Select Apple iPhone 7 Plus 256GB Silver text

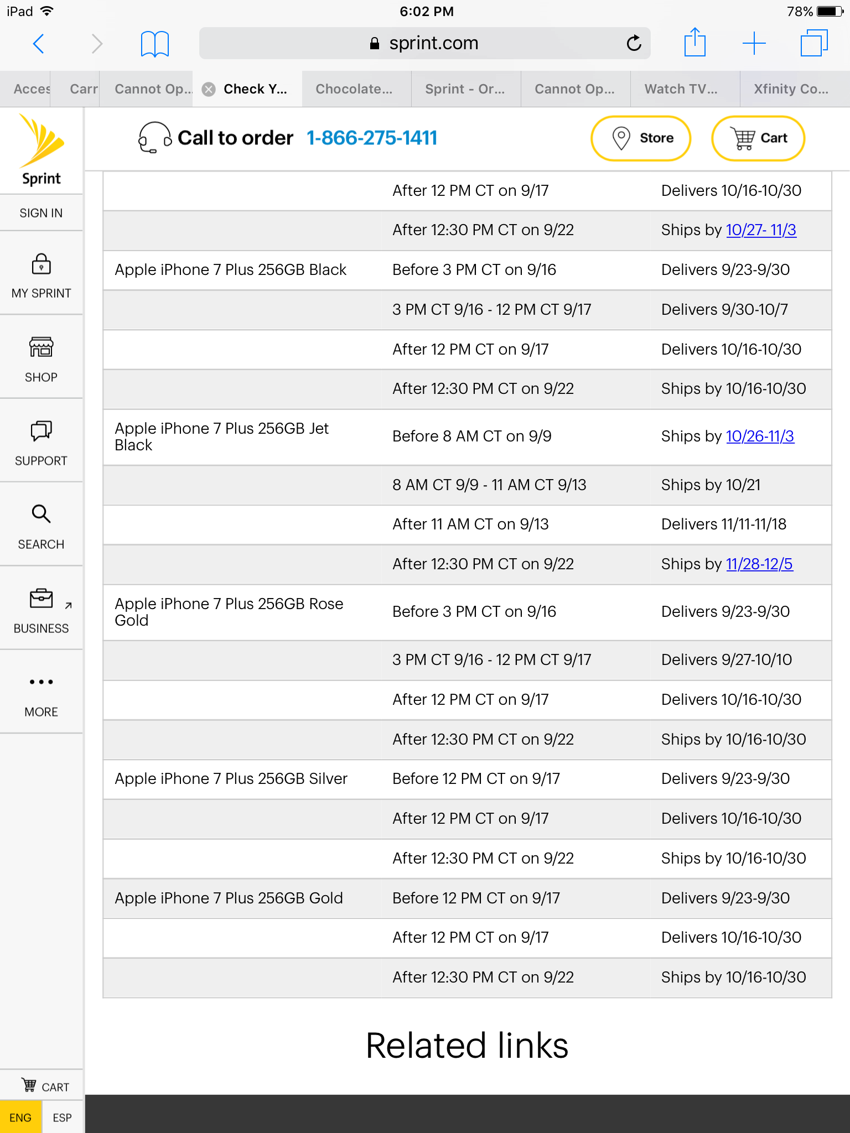231,778
